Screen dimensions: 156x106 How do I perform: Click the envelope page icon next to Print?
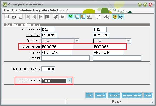coord(20,17)
